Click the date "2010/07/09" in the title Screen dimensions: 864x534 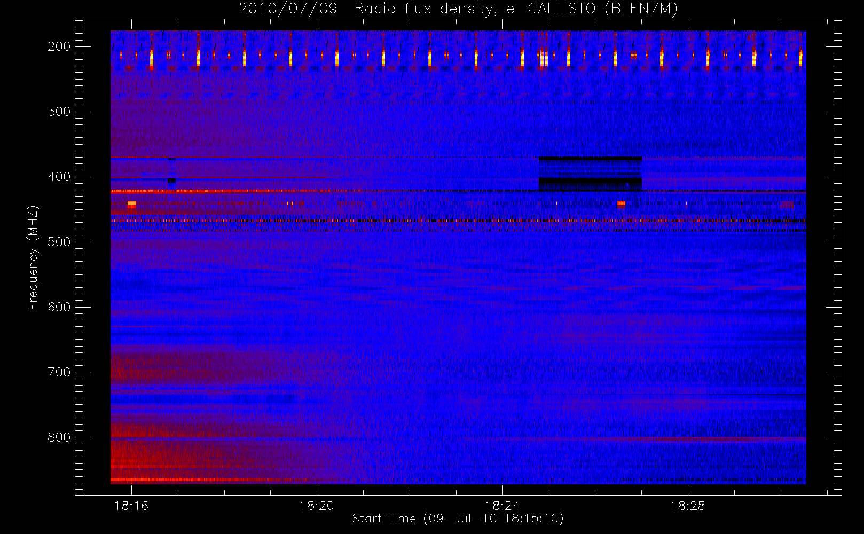pyautogui.click(x=288, y=9)
